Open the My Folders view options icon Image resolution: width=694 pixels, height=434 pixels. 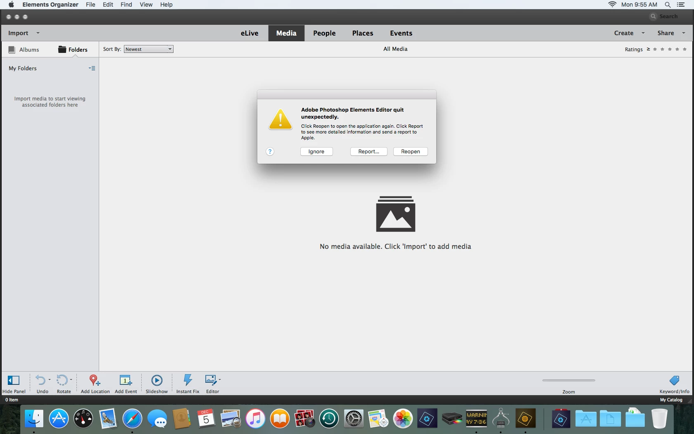(92, 68)
